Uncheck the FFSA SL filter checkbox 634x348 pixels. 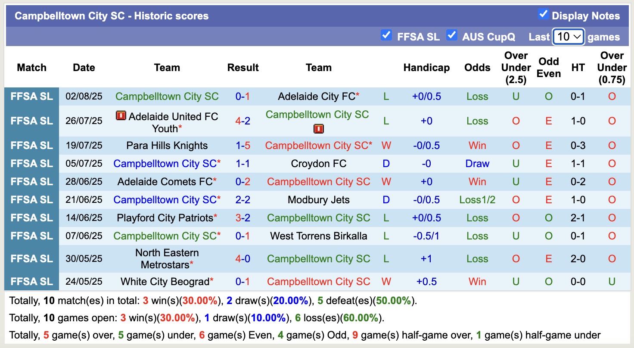[386, 36]
